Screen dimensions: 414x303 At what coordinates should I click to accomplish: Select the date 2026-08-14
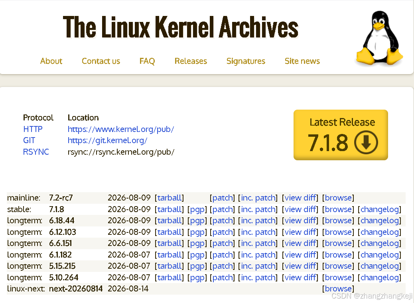pyautogui.click(x=128, y=289)
